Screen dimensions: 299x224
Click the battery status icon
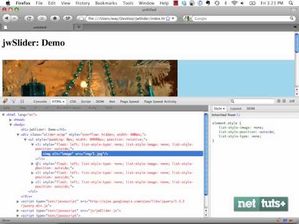[x=252, y=3]
